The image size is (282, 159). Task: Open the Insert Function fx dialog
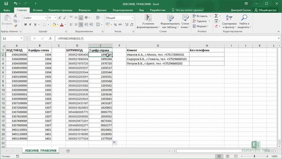[x=50, y=38]
